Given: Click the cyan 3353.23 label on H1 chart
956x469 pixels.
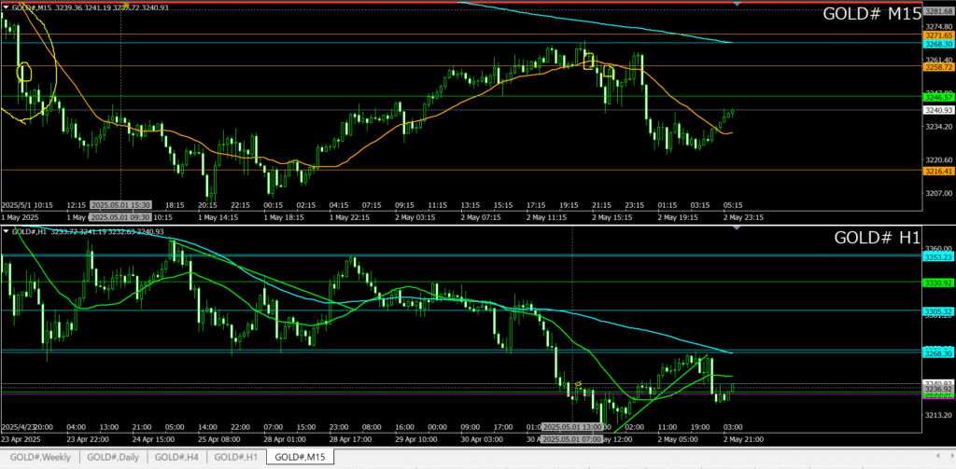Looking at the screenshot, I should (x=936, y=256).
